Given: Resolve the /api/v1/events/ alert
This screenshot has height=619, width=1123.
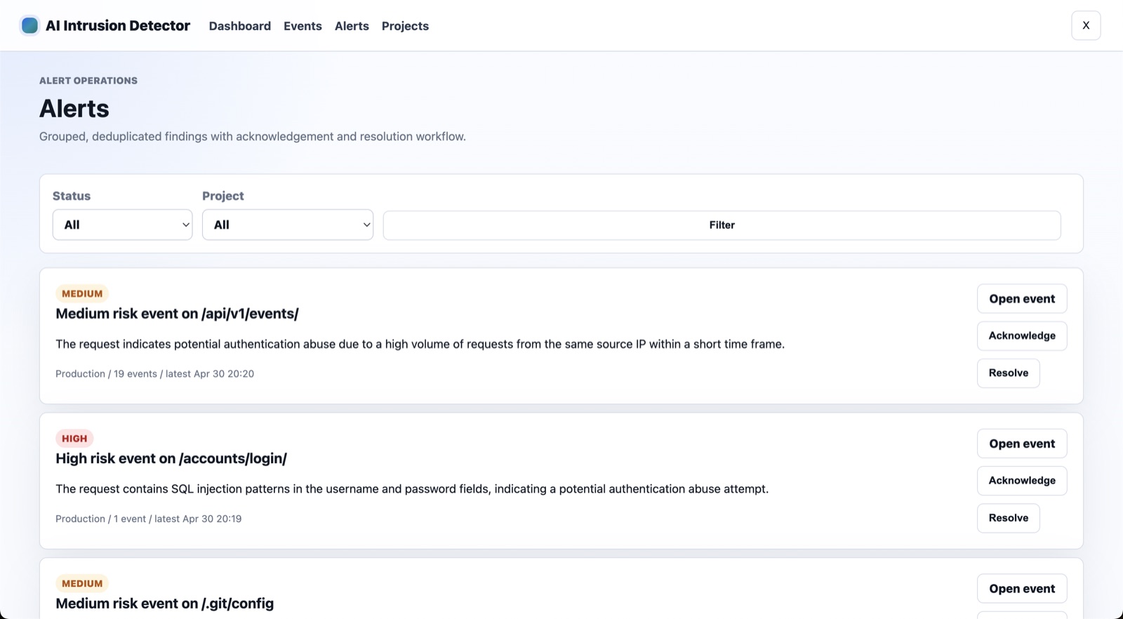Looking at the screenshot, I should point(1009,373).
